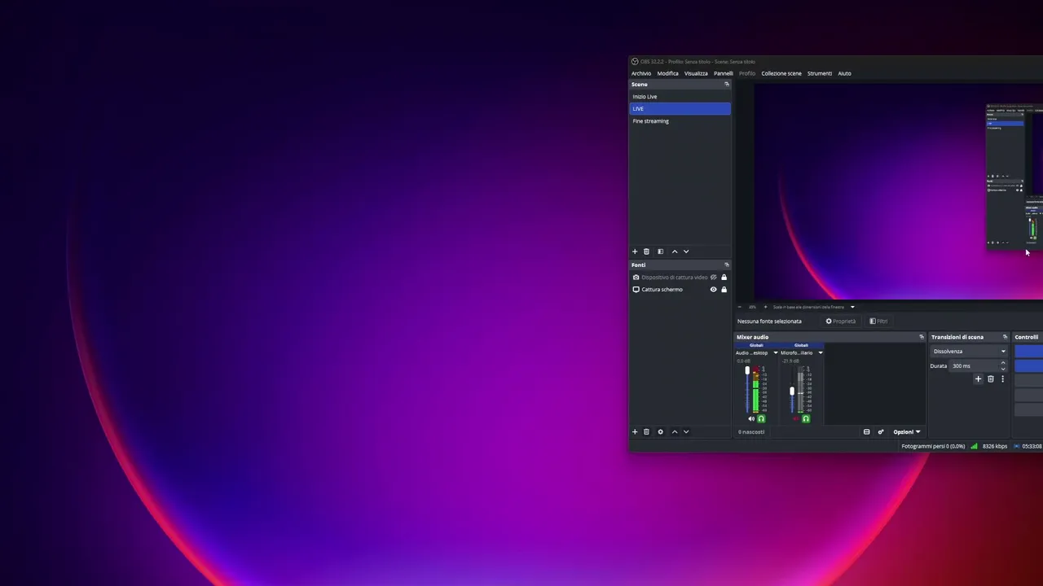Open the preview scaling dropdown below the preview
The image size is (1043, 586).
click(852, 307)
